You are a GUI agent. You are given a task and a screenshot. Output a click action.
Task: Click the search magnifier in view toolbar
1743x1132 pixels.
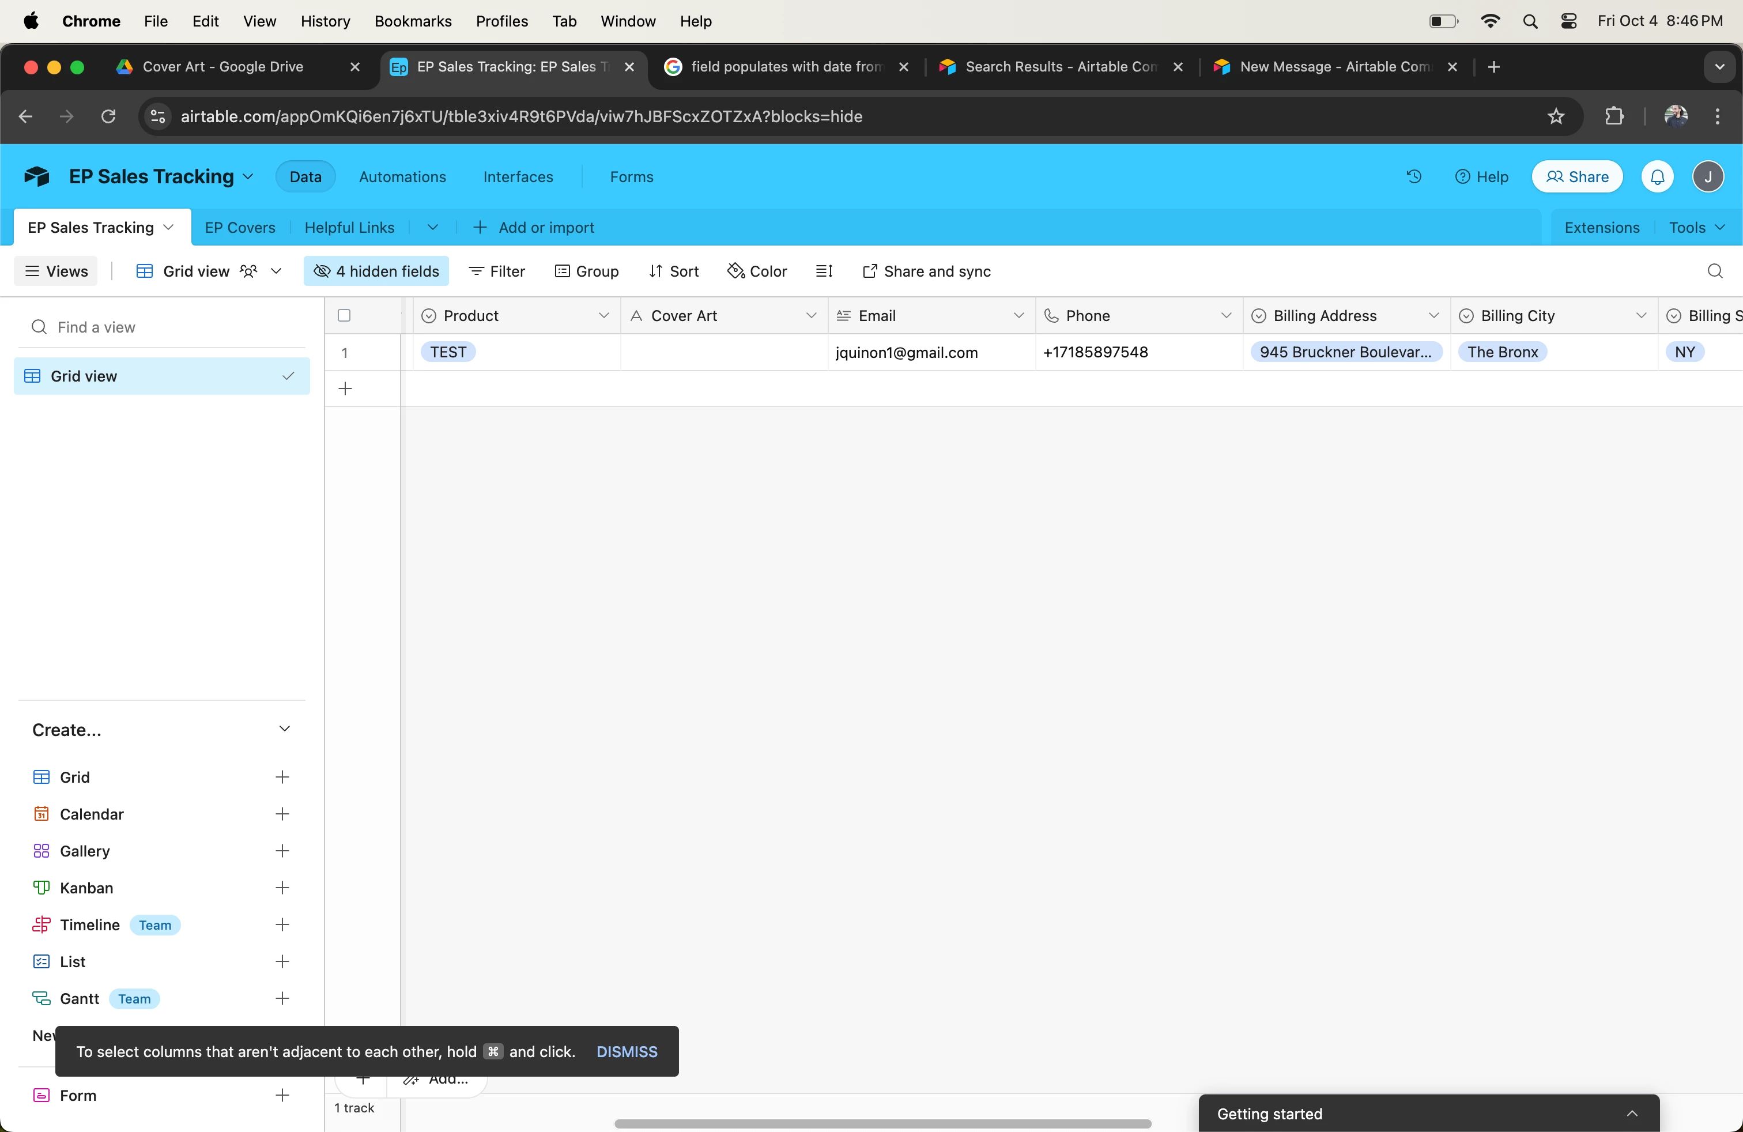pos(1714,271)
